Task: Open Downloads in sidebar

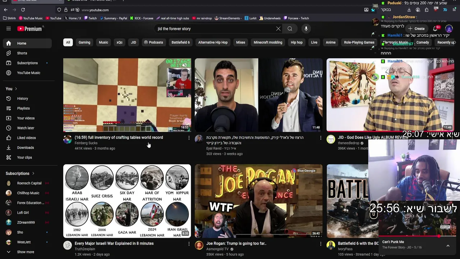Action: point(27,147)
